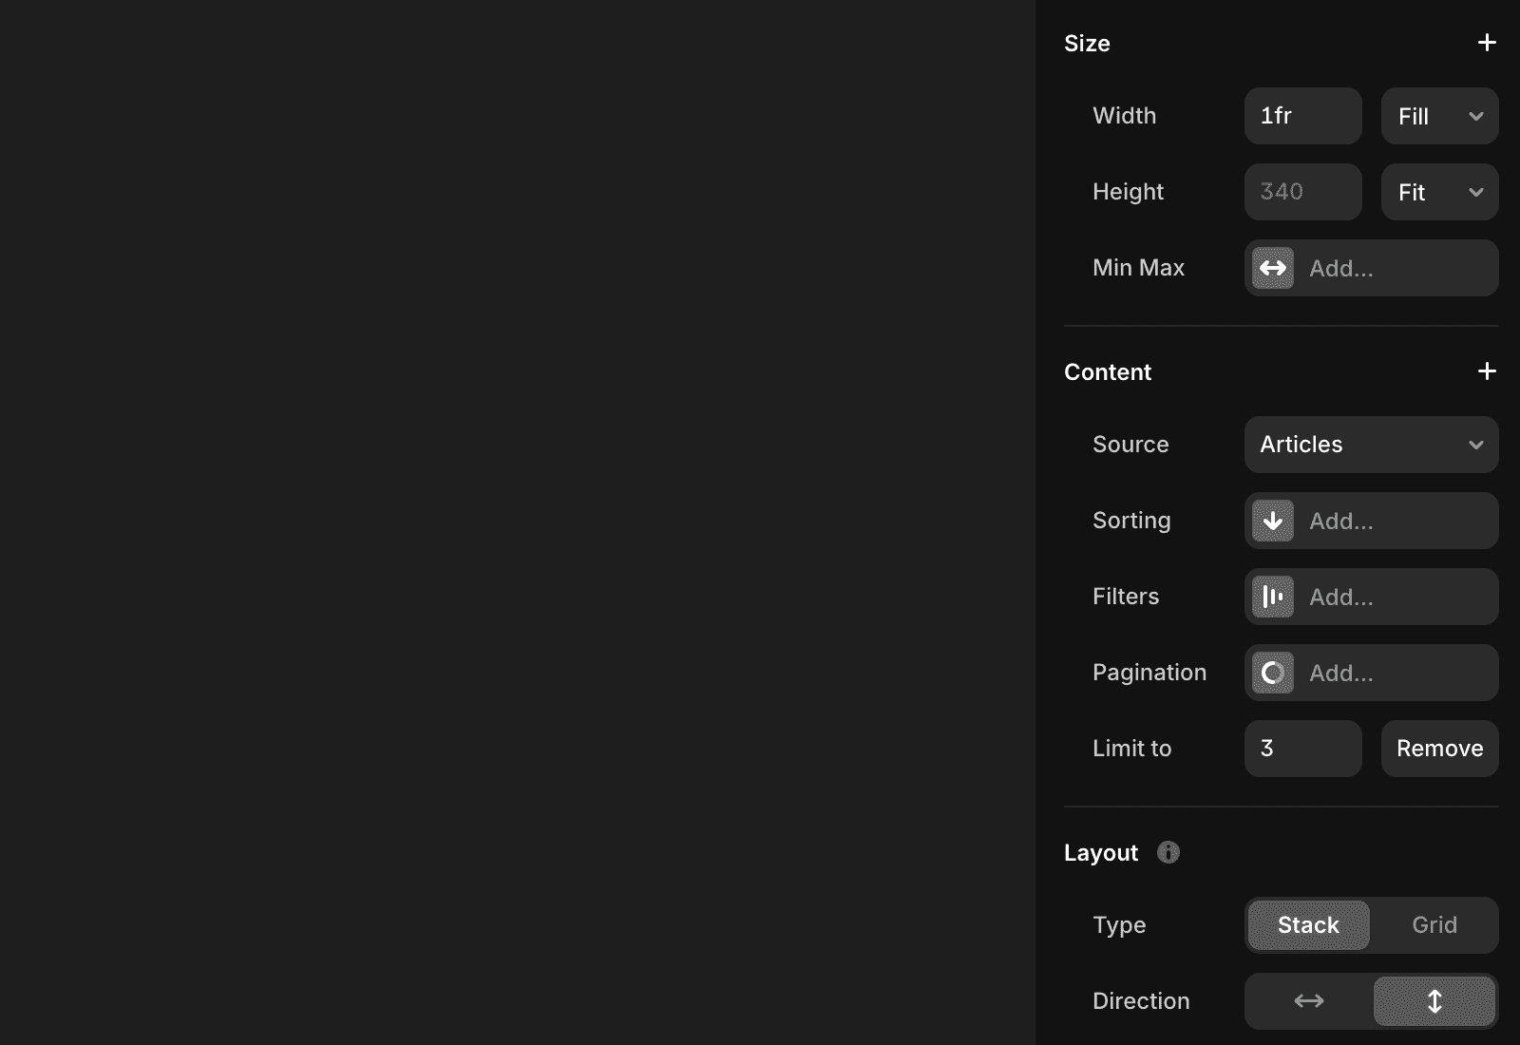The height and width of the screenshot is (1045, 1520).
Task: Click the Pagination label
Action: click(x=1149, y=673)
